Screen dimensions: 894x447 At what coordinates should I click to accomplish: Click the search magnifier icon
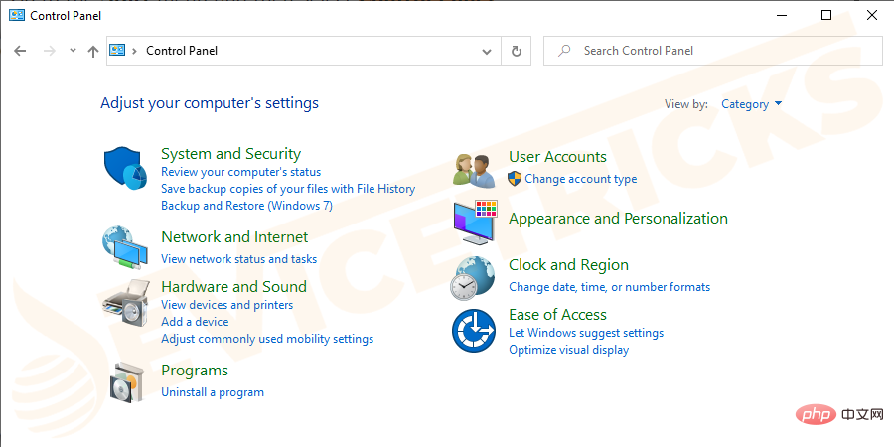tap(564, 51)
